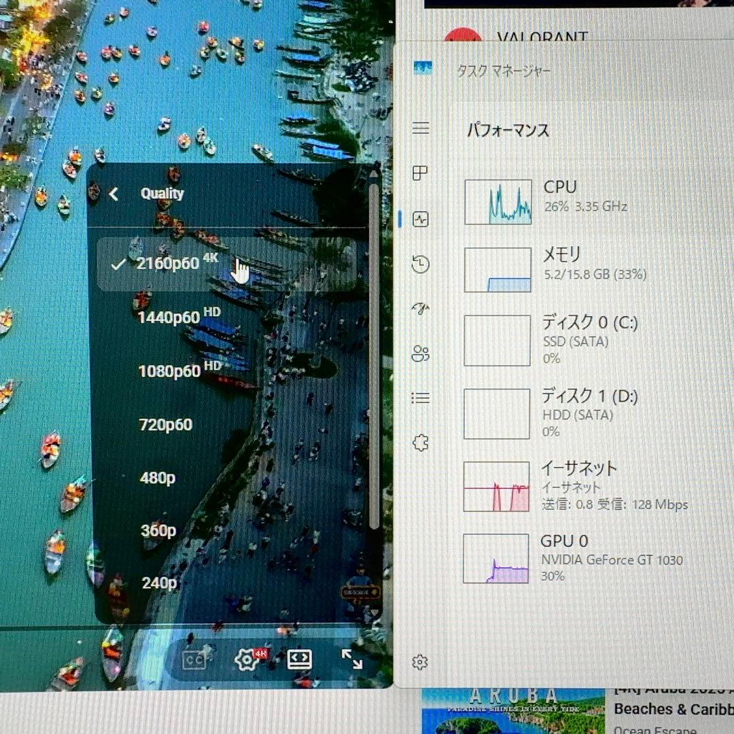Toggle closed captions with the CC button
The image size is (734, 734).
(193, 659)
